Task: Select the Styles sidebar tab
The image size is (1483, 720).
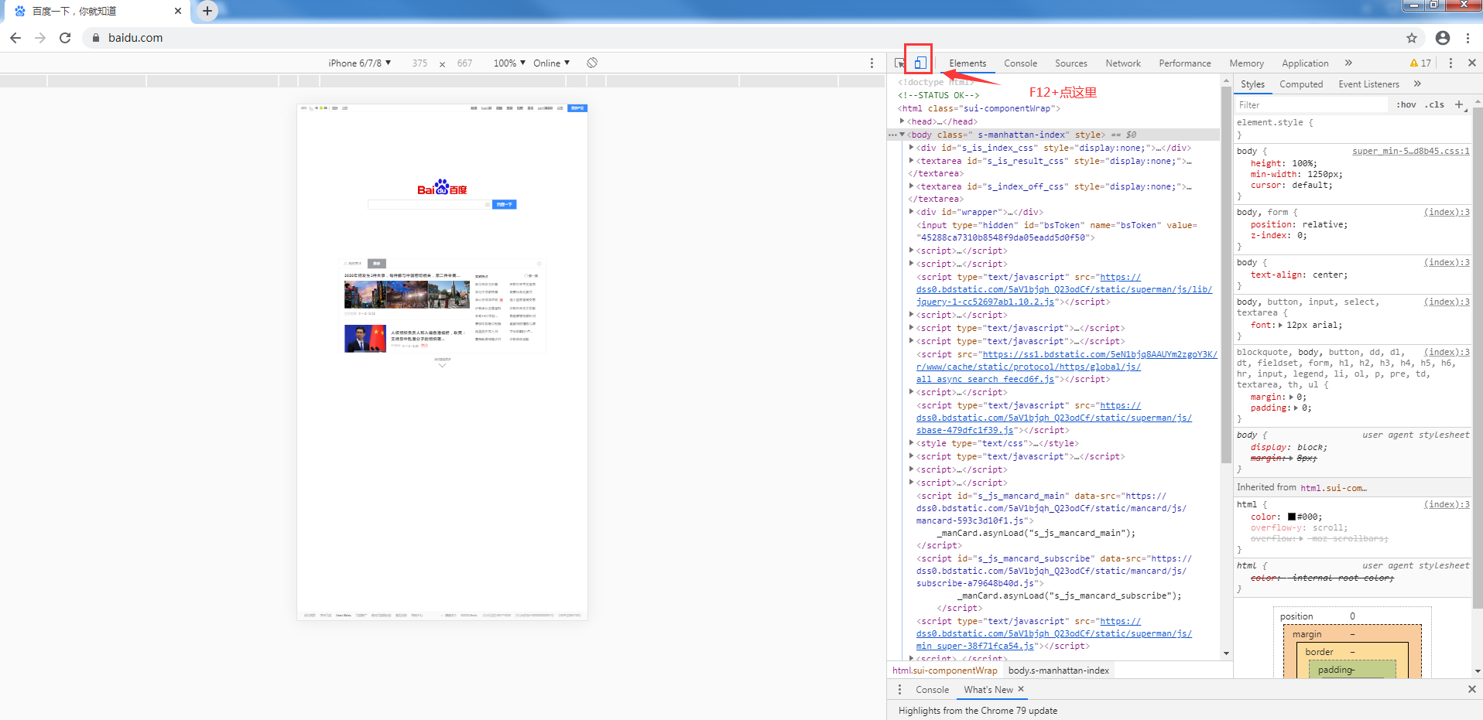Action: pos(1252,84)
